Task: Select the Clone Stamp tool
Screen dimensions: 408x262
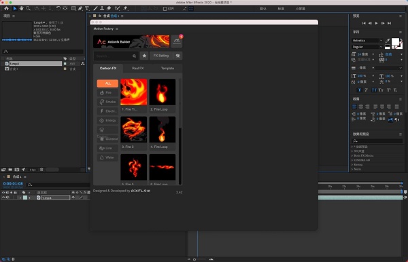Action: click(x=102, y=9)
